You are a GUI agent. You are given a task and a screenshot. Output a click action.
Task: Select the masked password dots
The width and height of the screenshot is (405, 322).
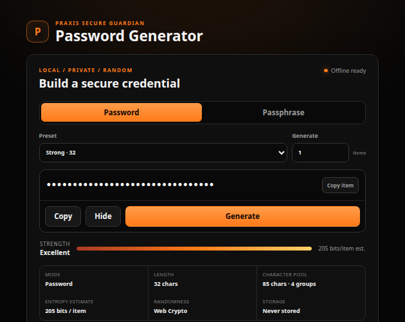(130, 185)
